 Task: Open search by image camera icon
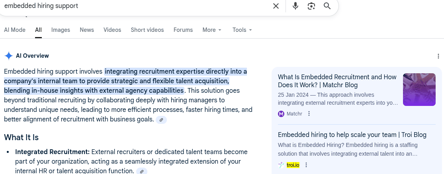click(x=311, y=6)
